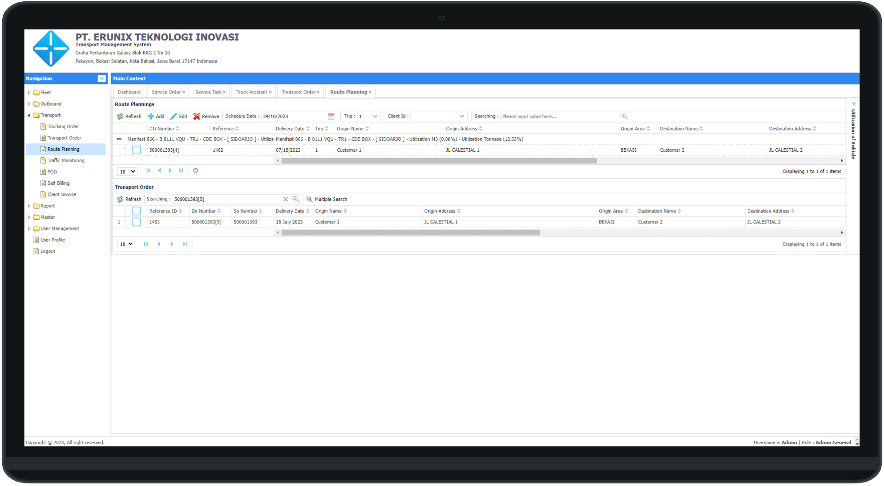Reload the Route Plannings pager
This screenshot has height=486, width=884.
pos(195,170)
